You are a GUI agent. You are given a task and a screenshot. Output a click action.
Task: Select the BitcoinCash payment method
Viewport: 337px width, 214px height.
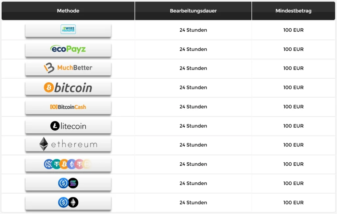pyautogui.click(x=68, y=107)
